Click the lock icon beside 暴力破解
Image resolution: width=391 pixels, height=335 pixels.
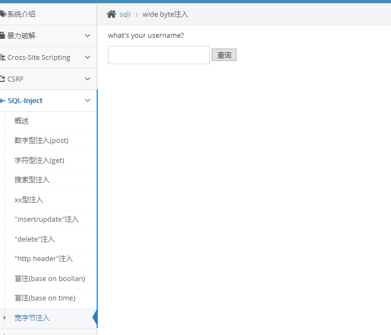pos(2,36)
